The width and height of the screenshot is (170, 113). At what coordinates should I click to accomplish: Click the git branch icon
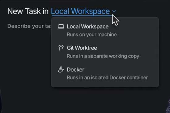[61, 48]
